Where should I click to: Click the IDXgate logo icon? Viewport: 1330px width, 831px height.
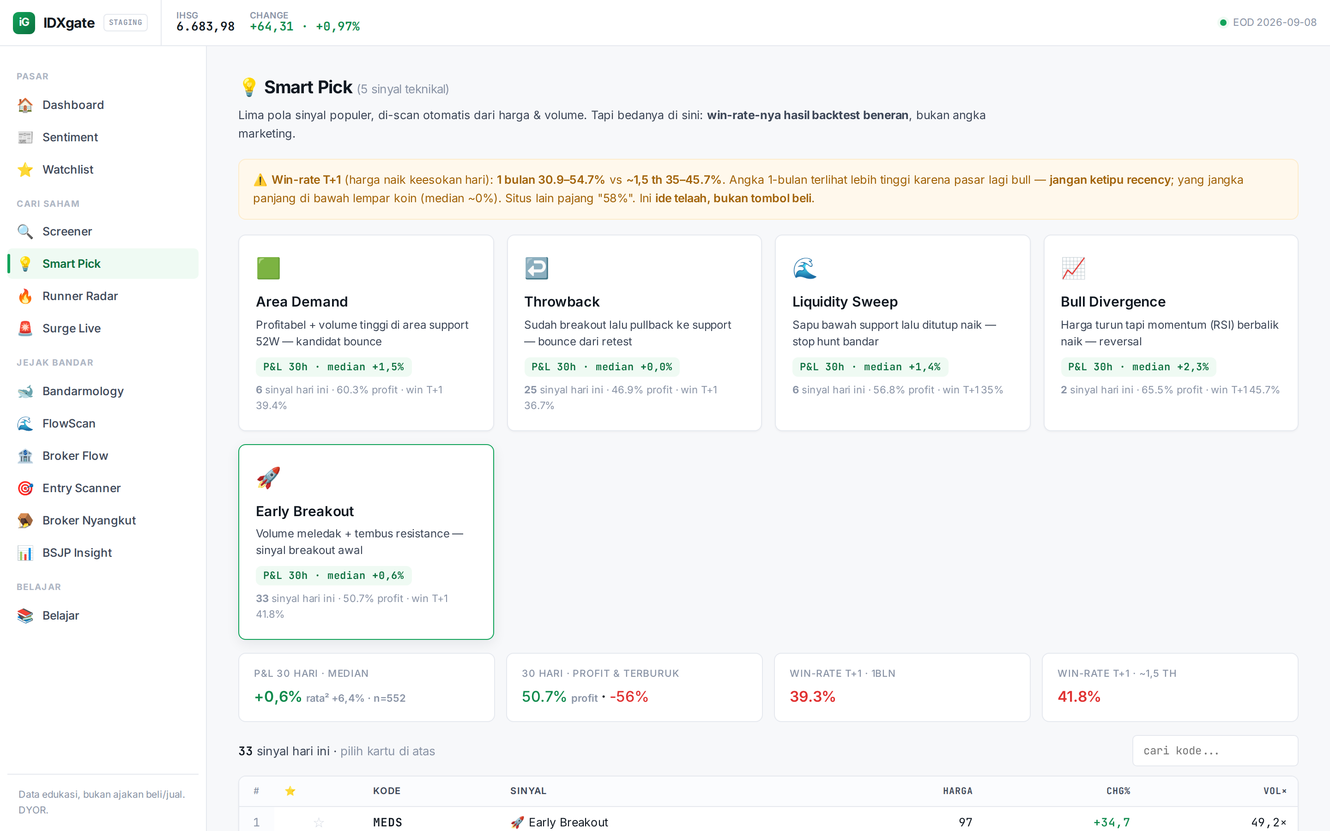coord(24,23)
